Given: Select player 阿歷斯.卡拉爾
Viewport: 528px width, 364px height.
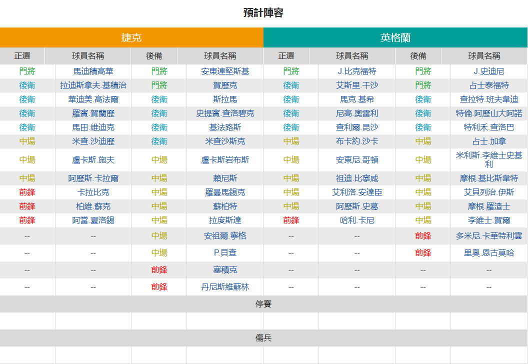Looking at the screenshot, I should [93, 178].
